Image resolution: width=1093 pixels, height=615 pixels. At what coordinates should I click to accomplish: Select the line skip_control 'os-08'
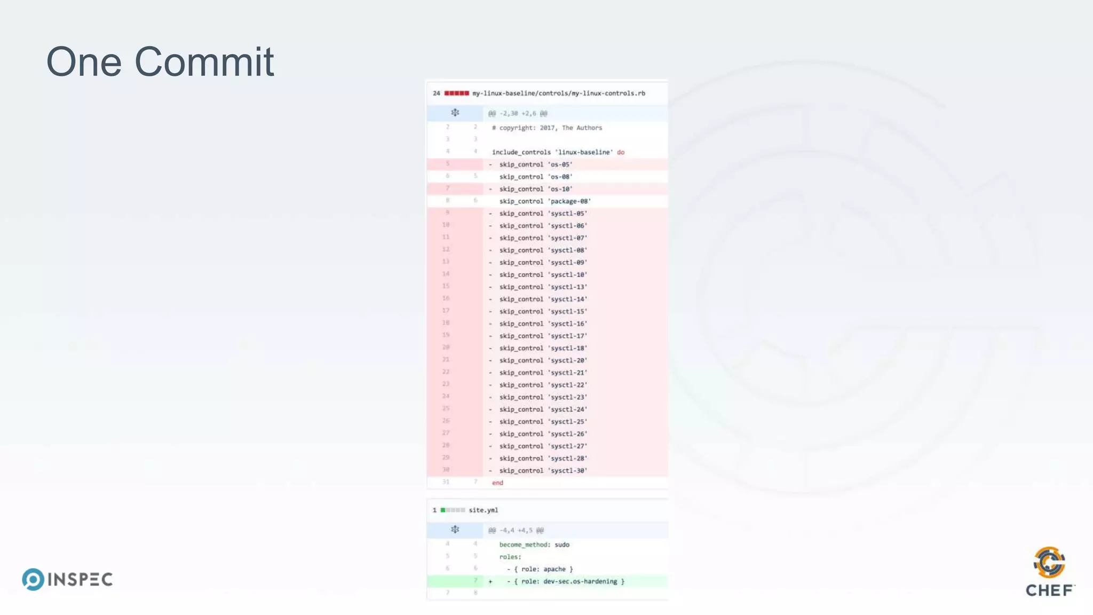tap(547, 177)
